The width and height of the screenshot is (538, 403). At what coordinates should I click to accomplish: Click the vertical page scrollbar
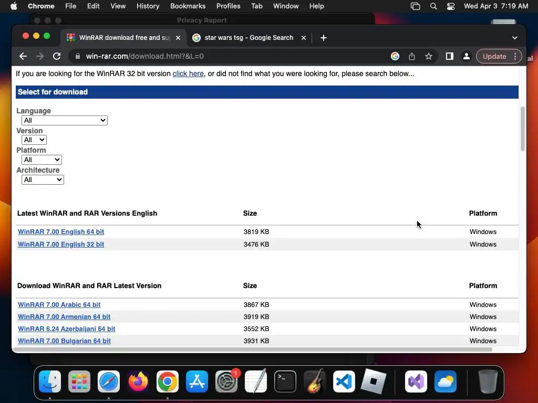coord(523,129)
